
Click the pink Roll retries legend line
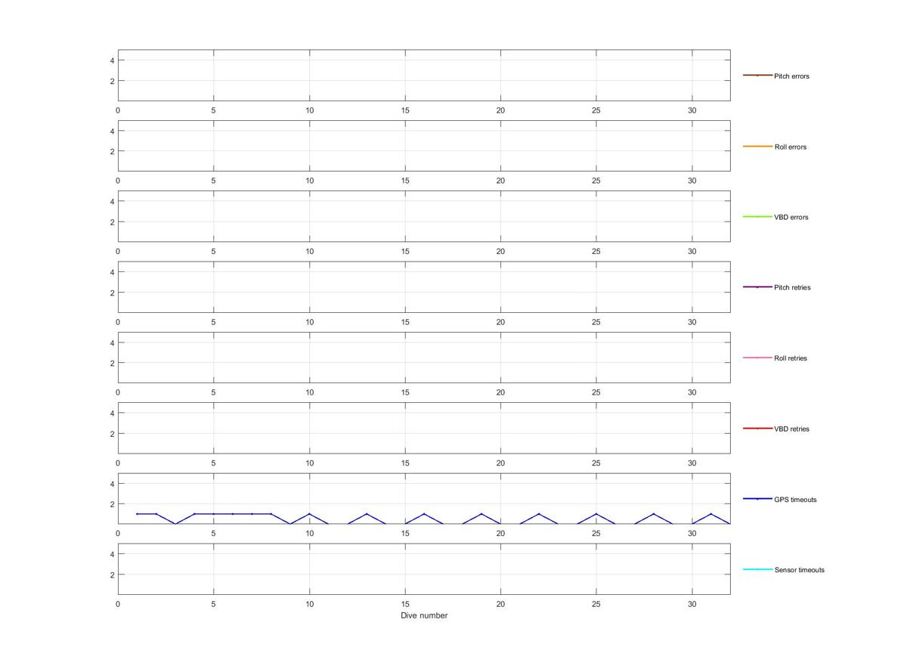757,358
